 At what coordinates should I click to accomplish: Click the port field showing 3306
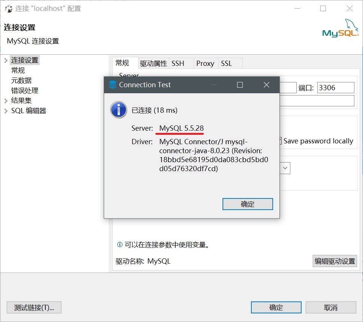336,88
